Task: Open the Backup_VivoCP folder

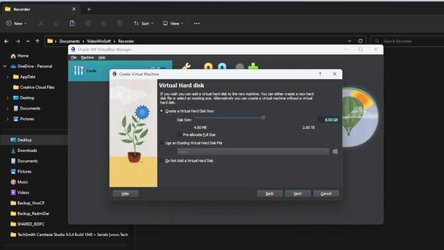Action: 28,203
